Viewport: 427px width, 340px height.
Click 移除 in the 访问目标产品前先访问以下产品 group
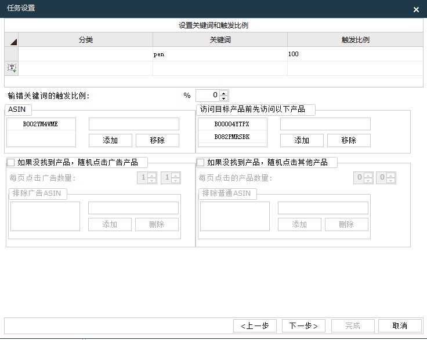349,140
